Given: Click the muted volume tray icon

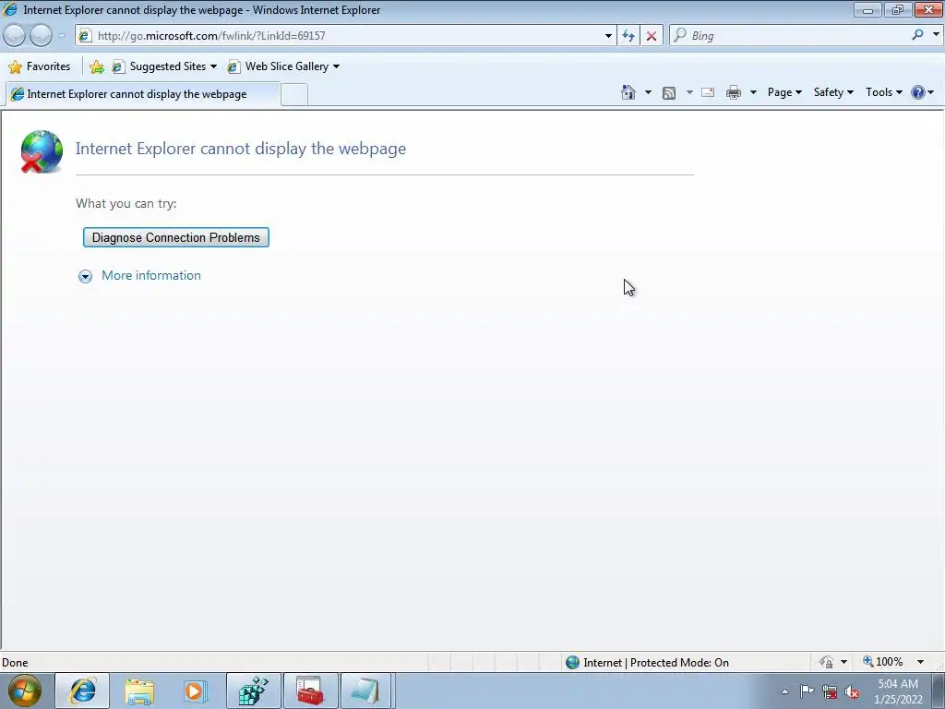Looking at the screenshot, I should [x=852, y=692].
